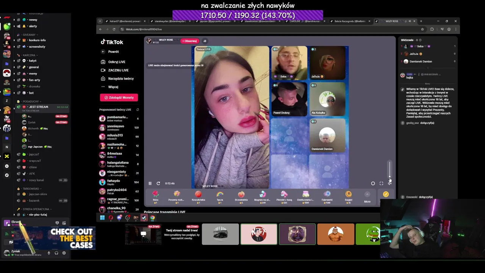Screen dimensions: 485x273
Task: Send the Poranny rozkwit flower gift
Action: pyautogui.click(x=176, y=196)
